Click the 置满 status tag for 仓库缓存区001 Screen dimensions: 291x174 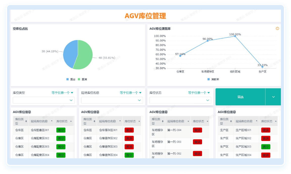(129, 130)
